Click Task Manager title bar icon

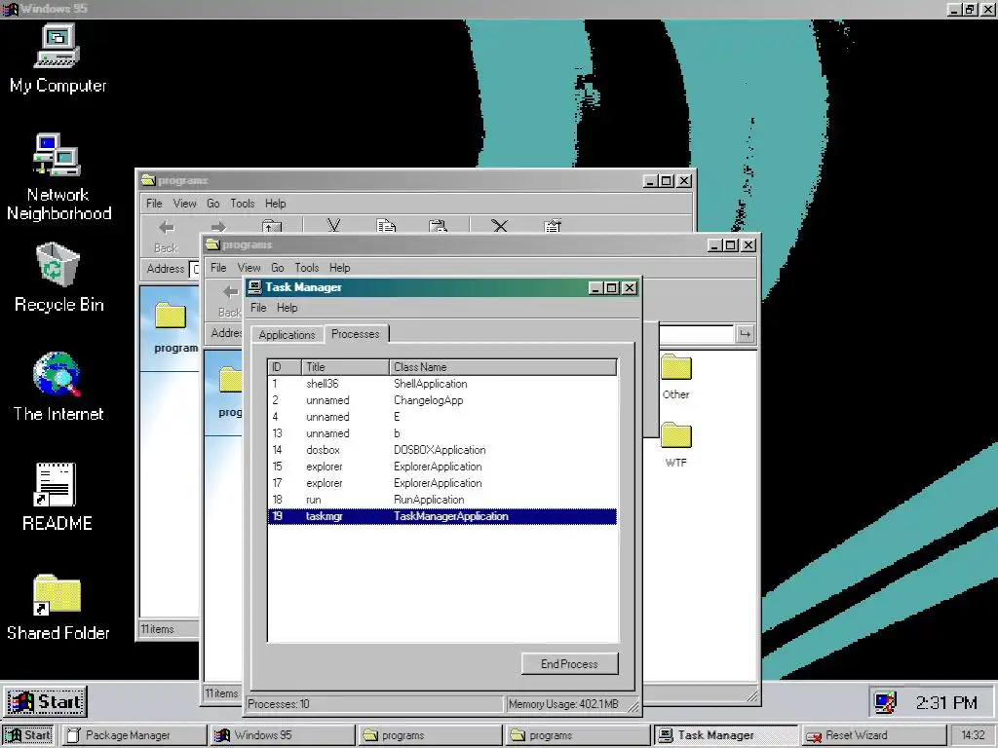pos(254,287)
